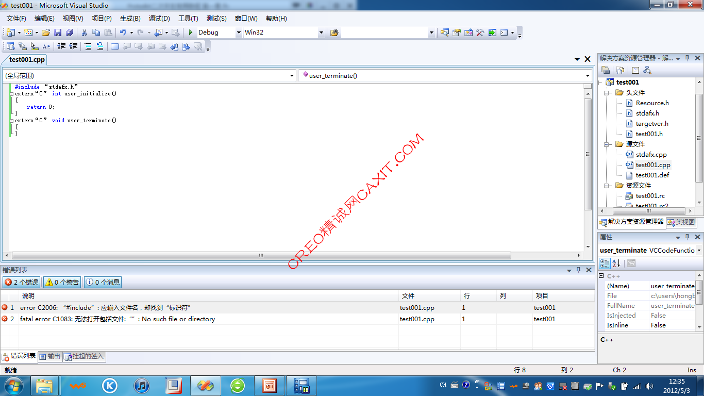Click the Navigate Backward icon

158,32
